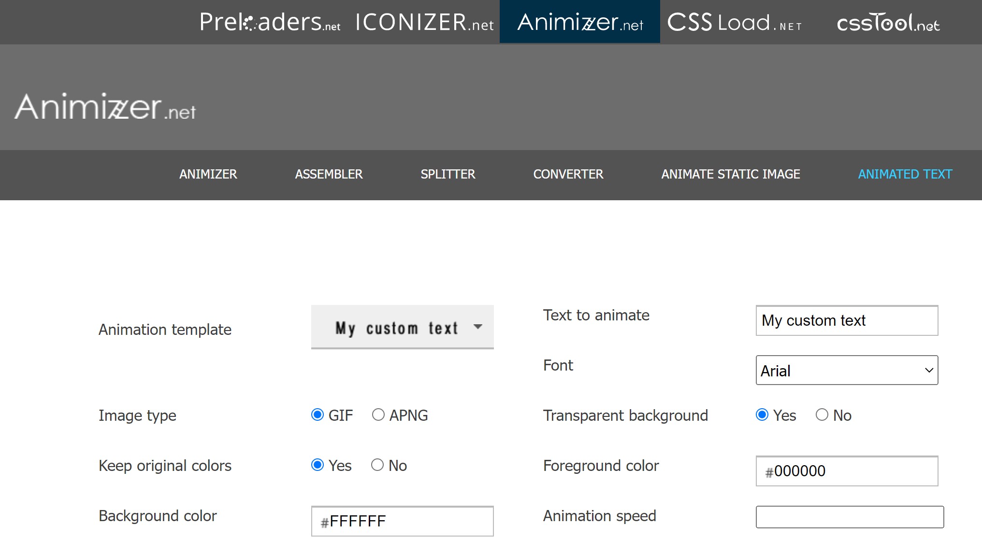Click the 'Keep original colors' label text
The width and height of the screenshot is (982, 552).
165,466
